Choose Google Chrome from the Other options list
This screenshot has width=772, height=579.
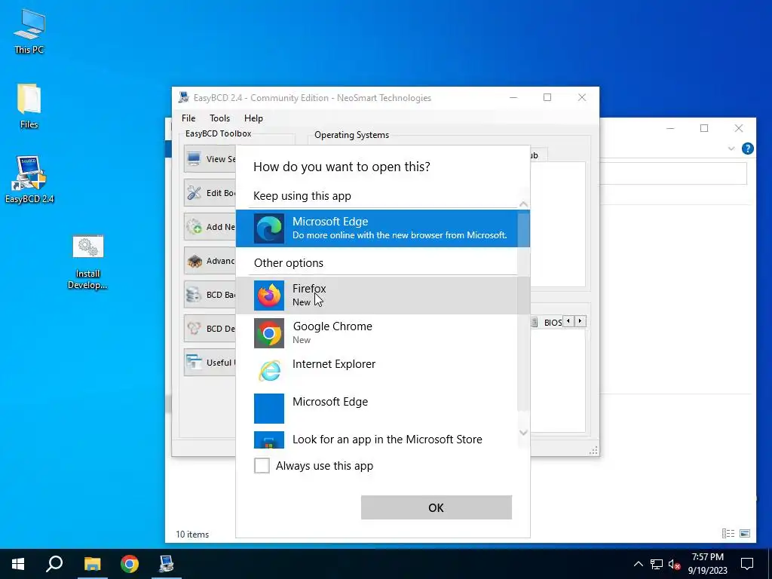(x=377, y=332)
